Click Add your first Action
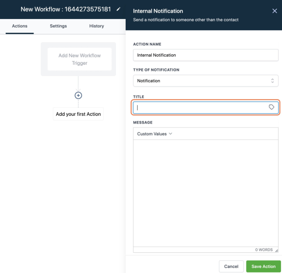The image size is (282, 273). point(78,114)
